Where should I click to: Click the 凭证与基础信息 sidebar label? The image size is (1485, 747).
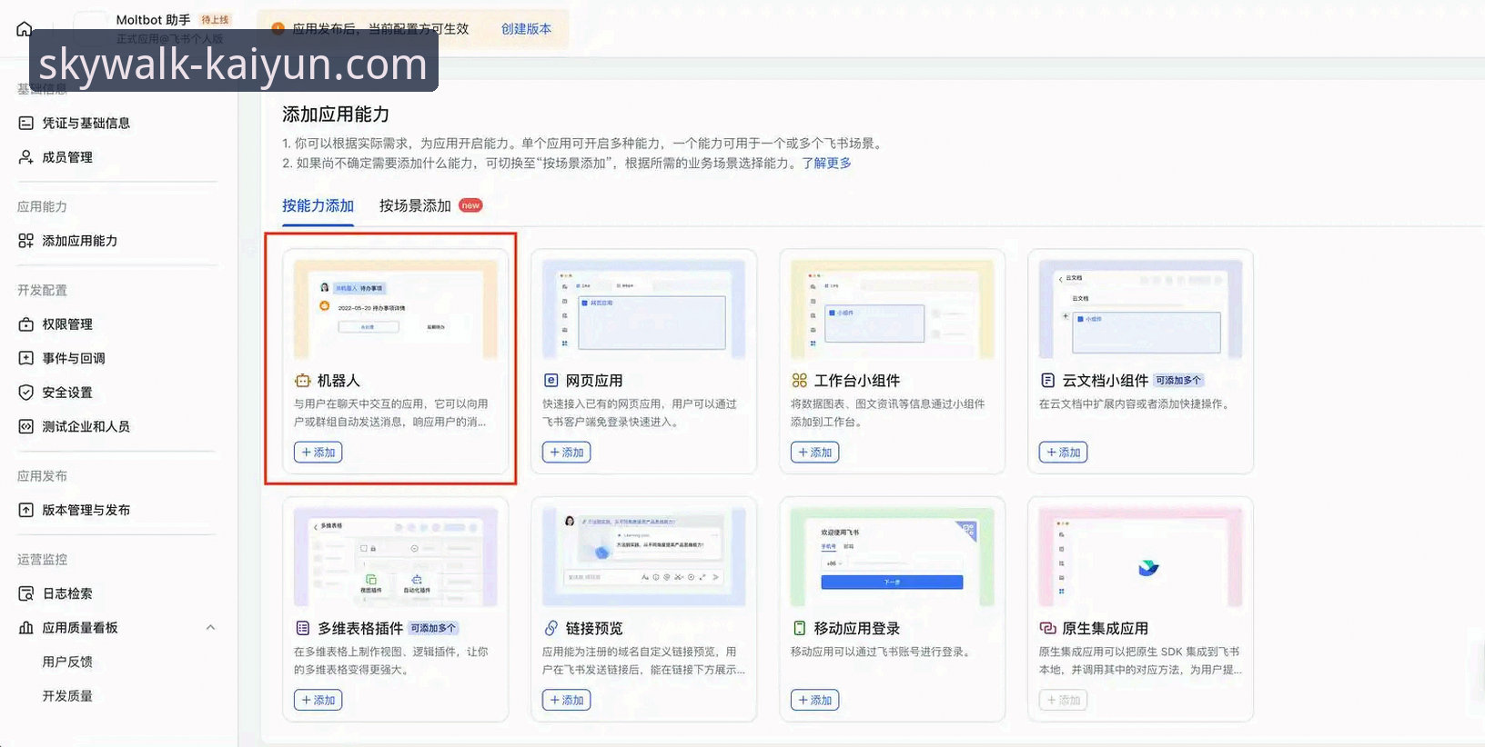86,123
